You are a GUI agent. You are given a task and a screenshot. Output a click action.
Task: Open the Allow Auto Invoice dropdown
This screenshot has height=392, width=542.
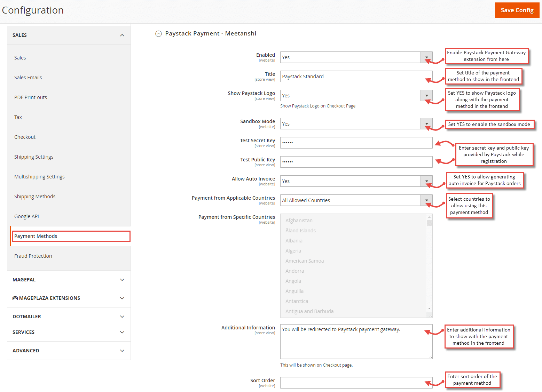point(356,181)
